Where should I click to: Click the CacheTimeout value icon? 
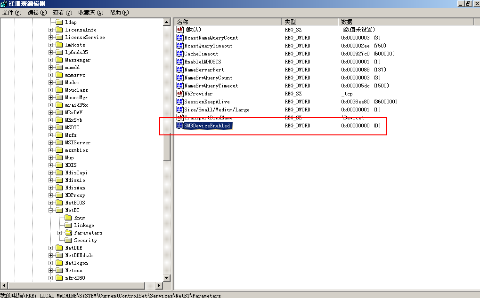pyautogui.click(x=179, y=54)
